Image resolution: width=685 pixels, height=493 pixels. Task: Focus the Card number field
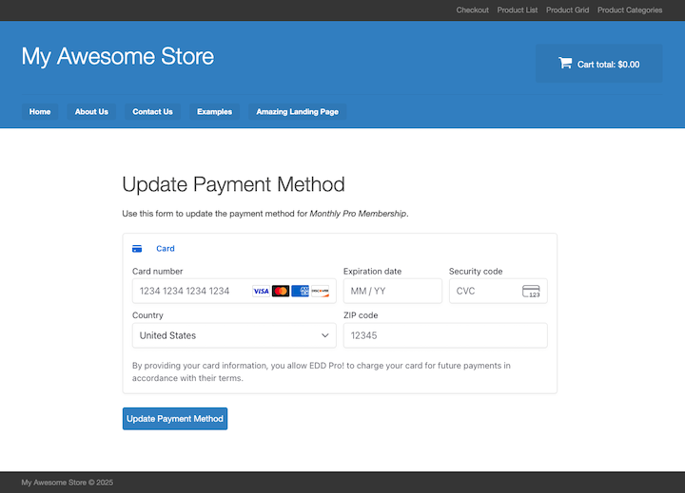point(190,291)
